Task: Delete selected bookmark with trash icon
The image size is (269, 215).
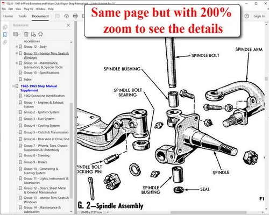Action: [x=26, y=34]
